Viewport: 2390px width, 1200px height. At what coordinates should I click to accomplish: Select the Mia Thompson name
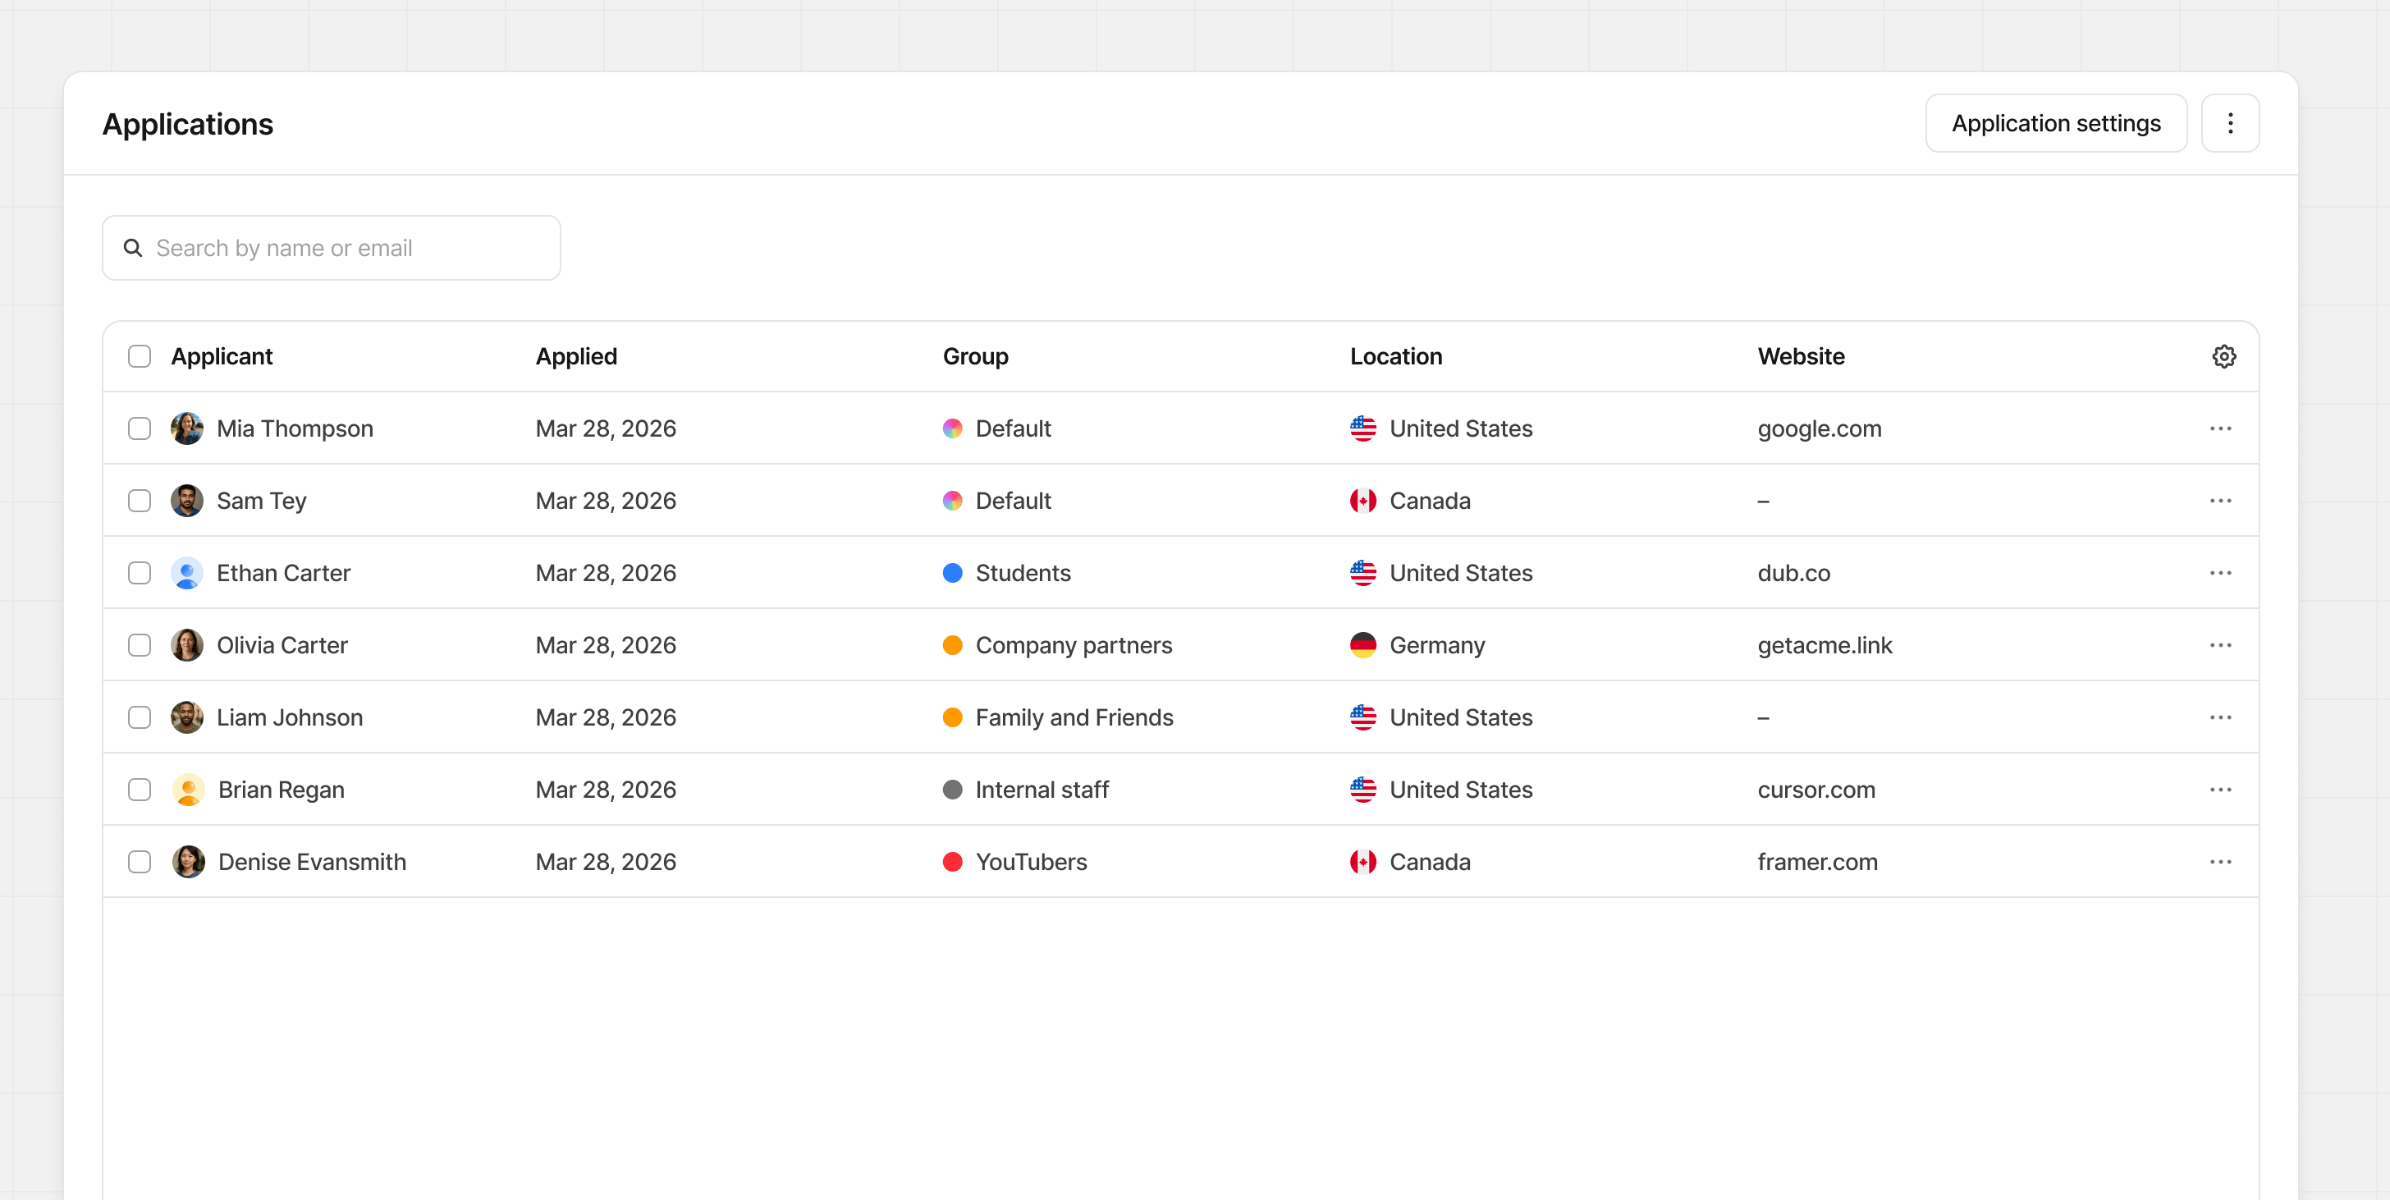click(295, 428)
